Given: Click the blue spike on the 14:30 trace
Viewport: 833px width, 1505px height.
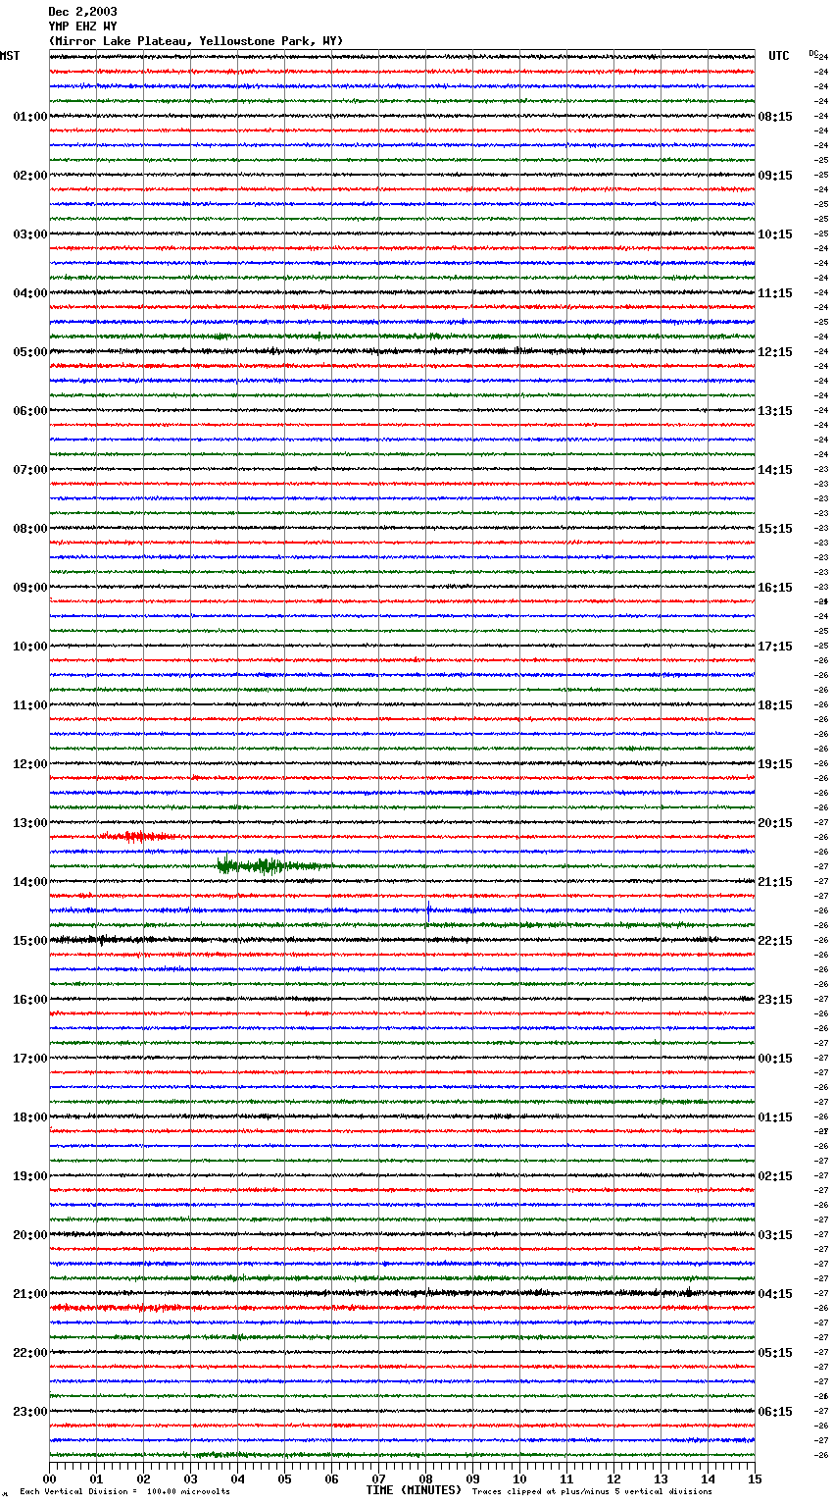Looking at the screenshot, I should click(428, 908).
